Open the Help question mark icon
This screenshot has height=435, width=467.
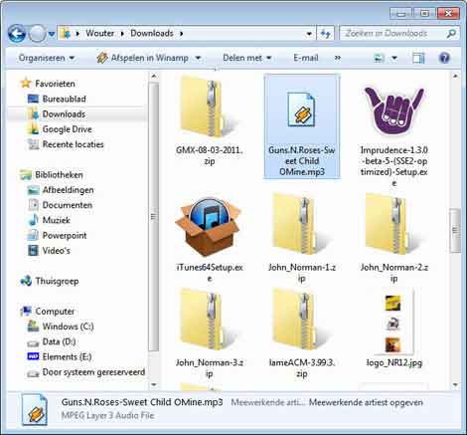pos(444,58)
